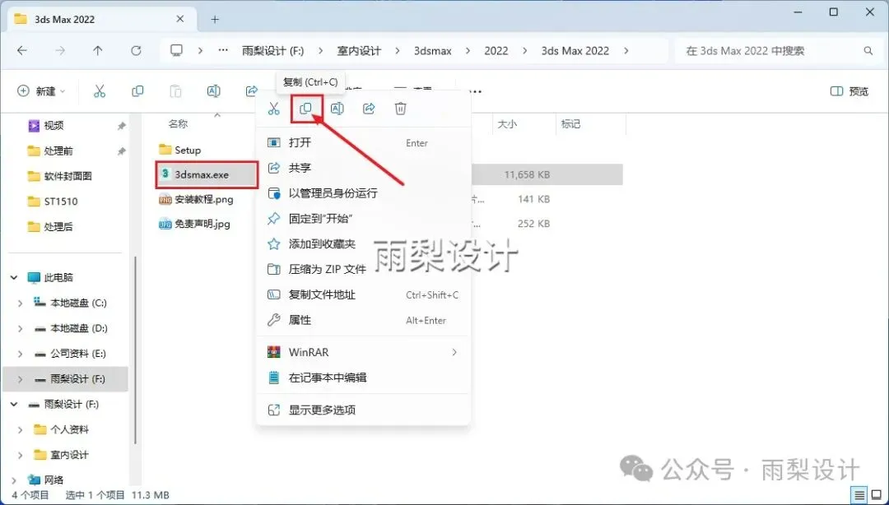The width and height of the screenshot is (889, 505).
Task: Open Properties (属性) from the context menu
Action: point(363,320)
